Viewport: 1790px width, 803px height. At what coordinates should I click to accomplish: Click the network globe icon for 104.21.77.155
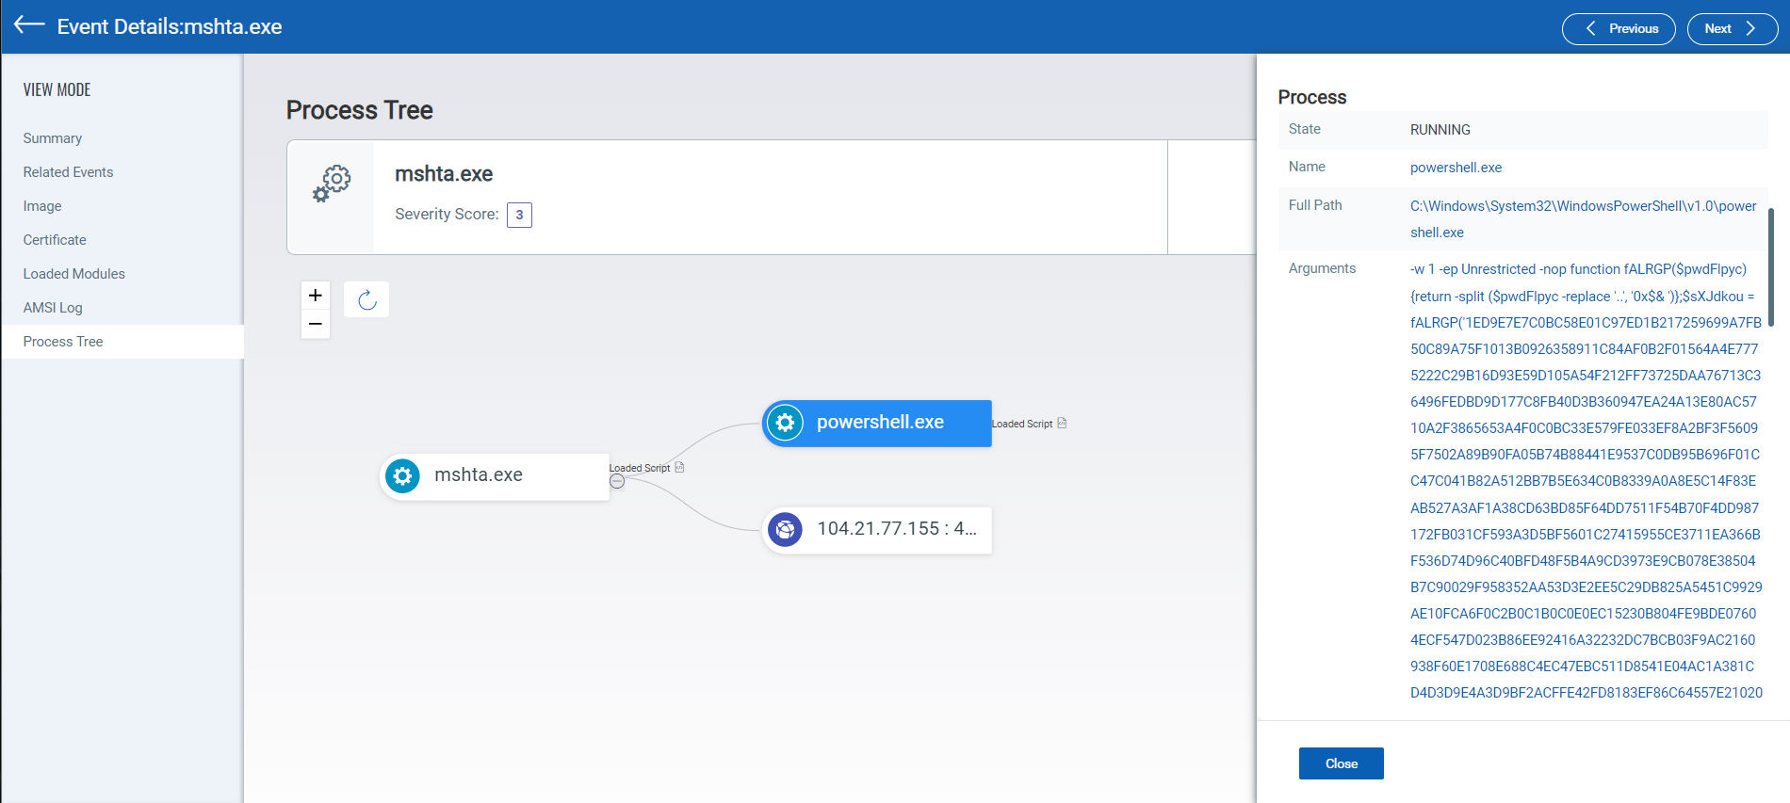pyautogui.click(x=785, y=529)
